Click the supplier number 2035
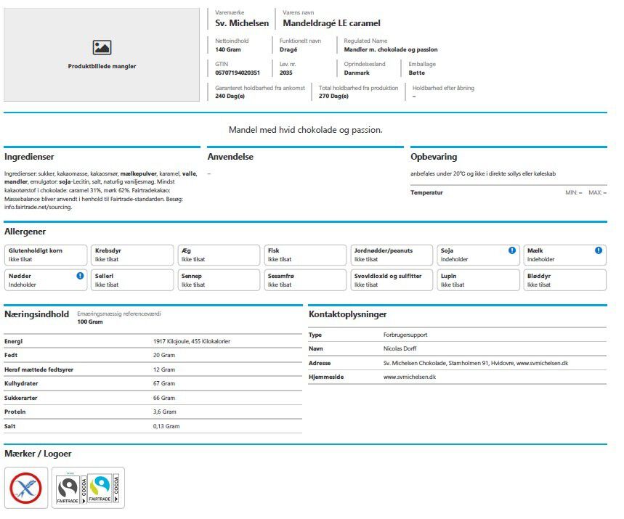The width and height of the screenshot is (624, 519). [x=285, y=73]
